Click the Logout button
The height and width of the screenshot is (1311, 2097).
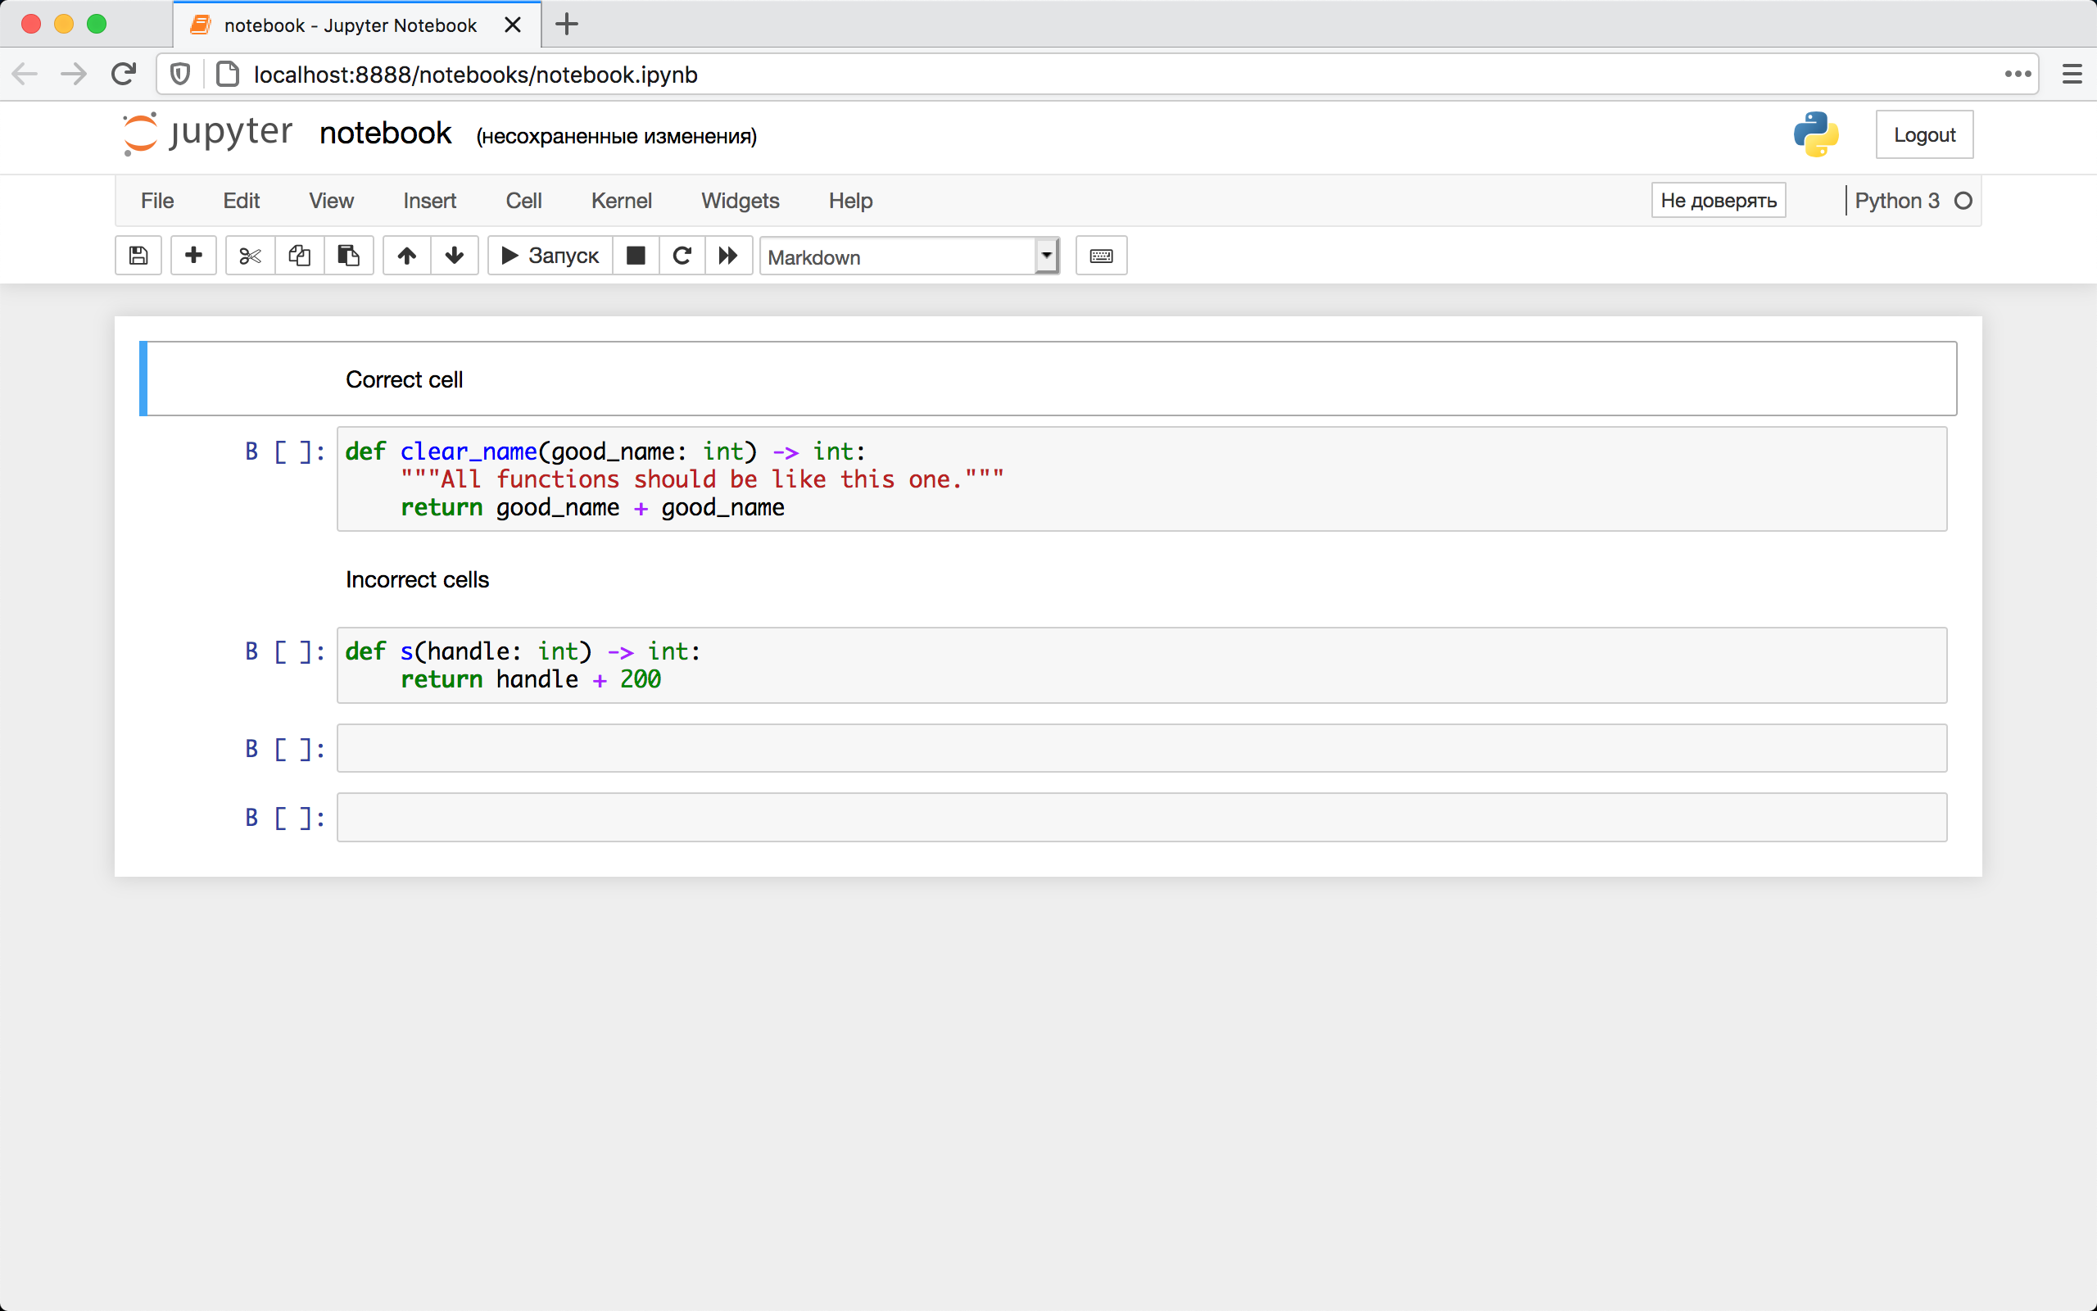point(1923,134)
